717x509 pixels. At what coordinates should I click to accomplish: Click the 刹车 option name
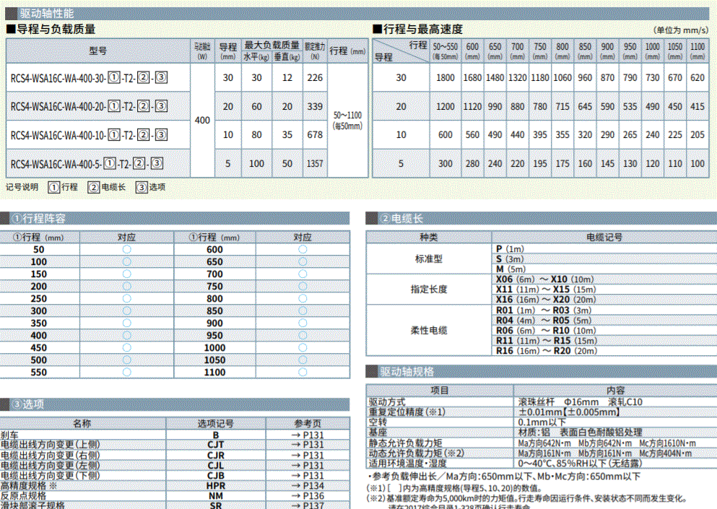coord(9,435)
